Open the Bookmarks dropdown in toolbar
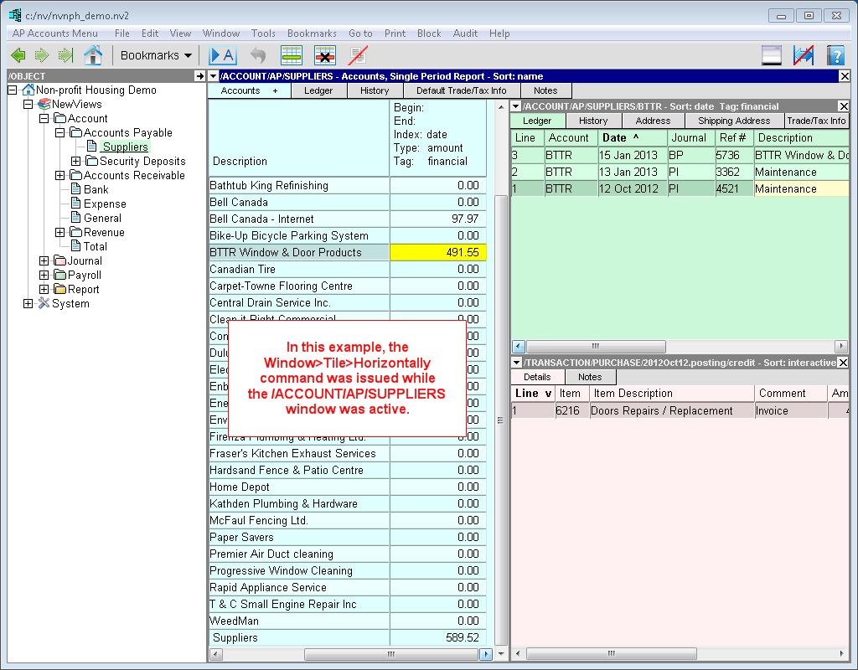This screenshot has height=670, width=858. pyautogui.click(x=156, y=55)
